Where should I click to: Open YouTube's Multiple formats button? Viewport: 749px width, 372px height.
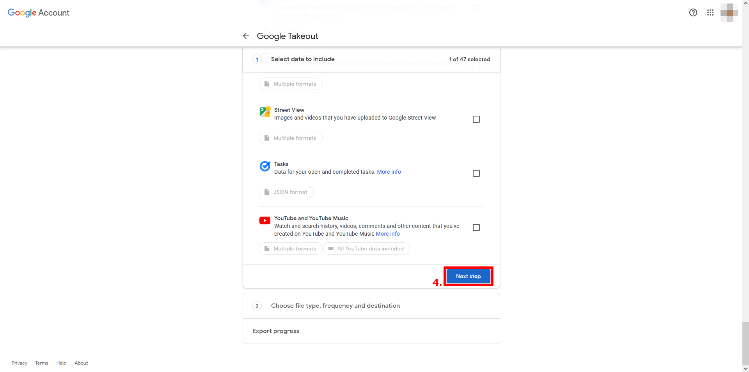pos(291,249)
